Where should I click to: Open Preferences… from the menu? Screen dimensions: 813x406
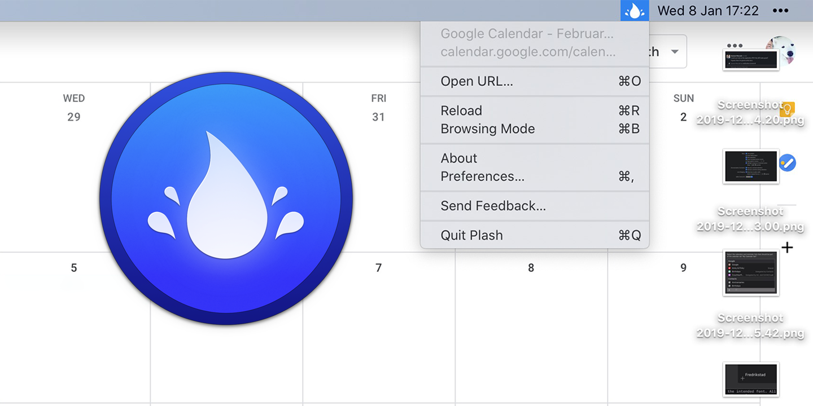tap(482, 176)
